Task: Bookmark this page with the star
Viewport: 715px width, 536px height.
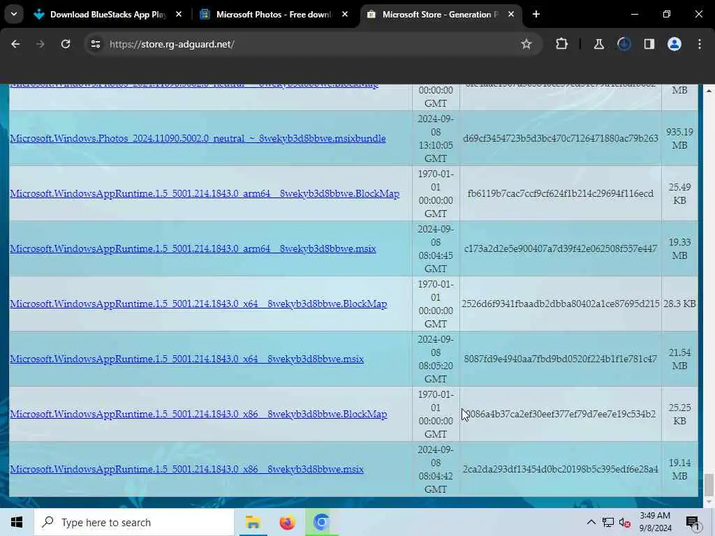Action: 526,44
